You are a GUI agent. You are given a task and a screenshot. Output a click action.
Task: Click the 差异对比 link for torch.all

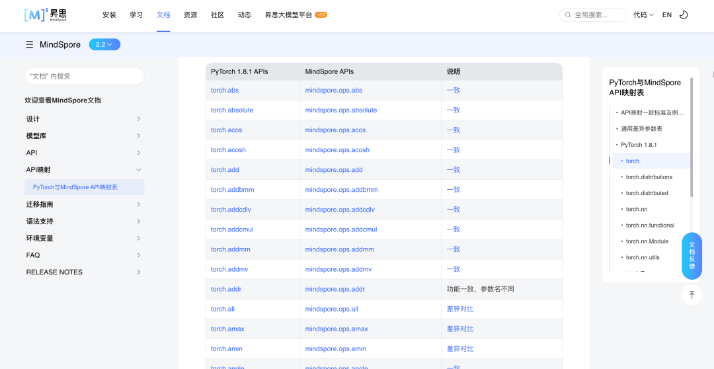(460, 309)
